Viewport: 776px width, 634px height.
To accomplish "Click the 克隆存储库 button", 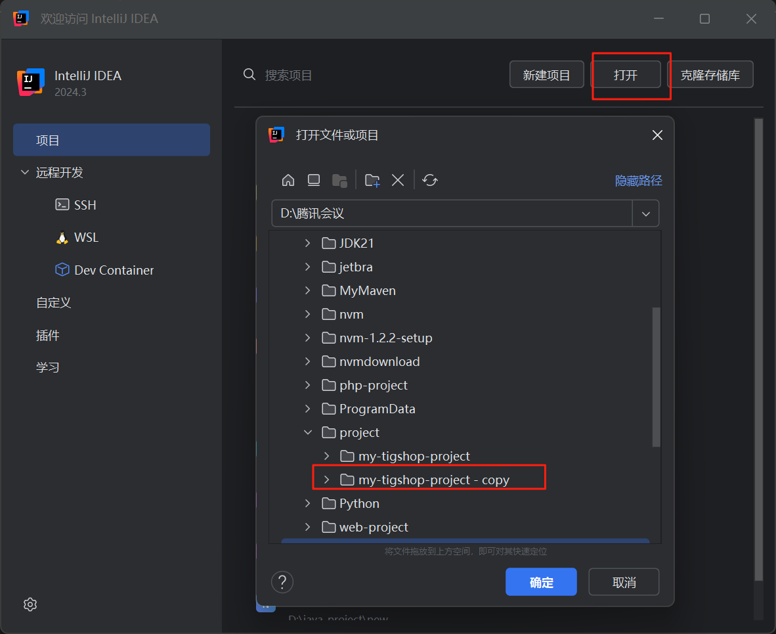I will tap(710, 75).
